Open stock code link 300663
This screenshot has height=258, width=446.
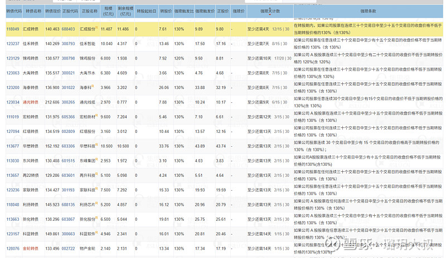point(68,234)
